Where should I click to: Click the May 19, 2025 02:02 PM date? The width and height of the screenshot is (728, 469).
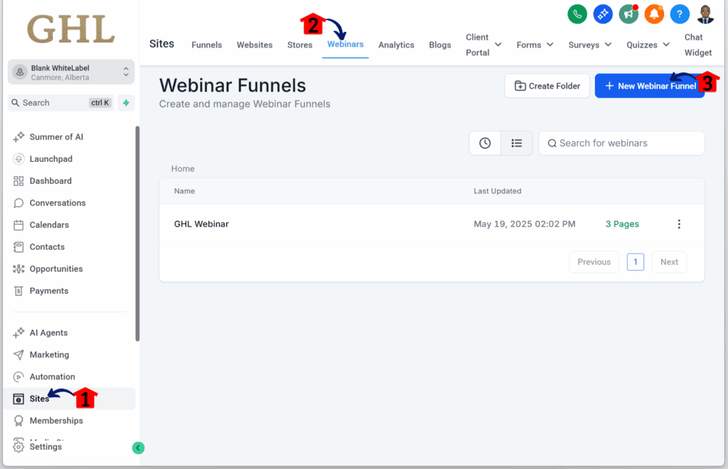pos(524,224)
